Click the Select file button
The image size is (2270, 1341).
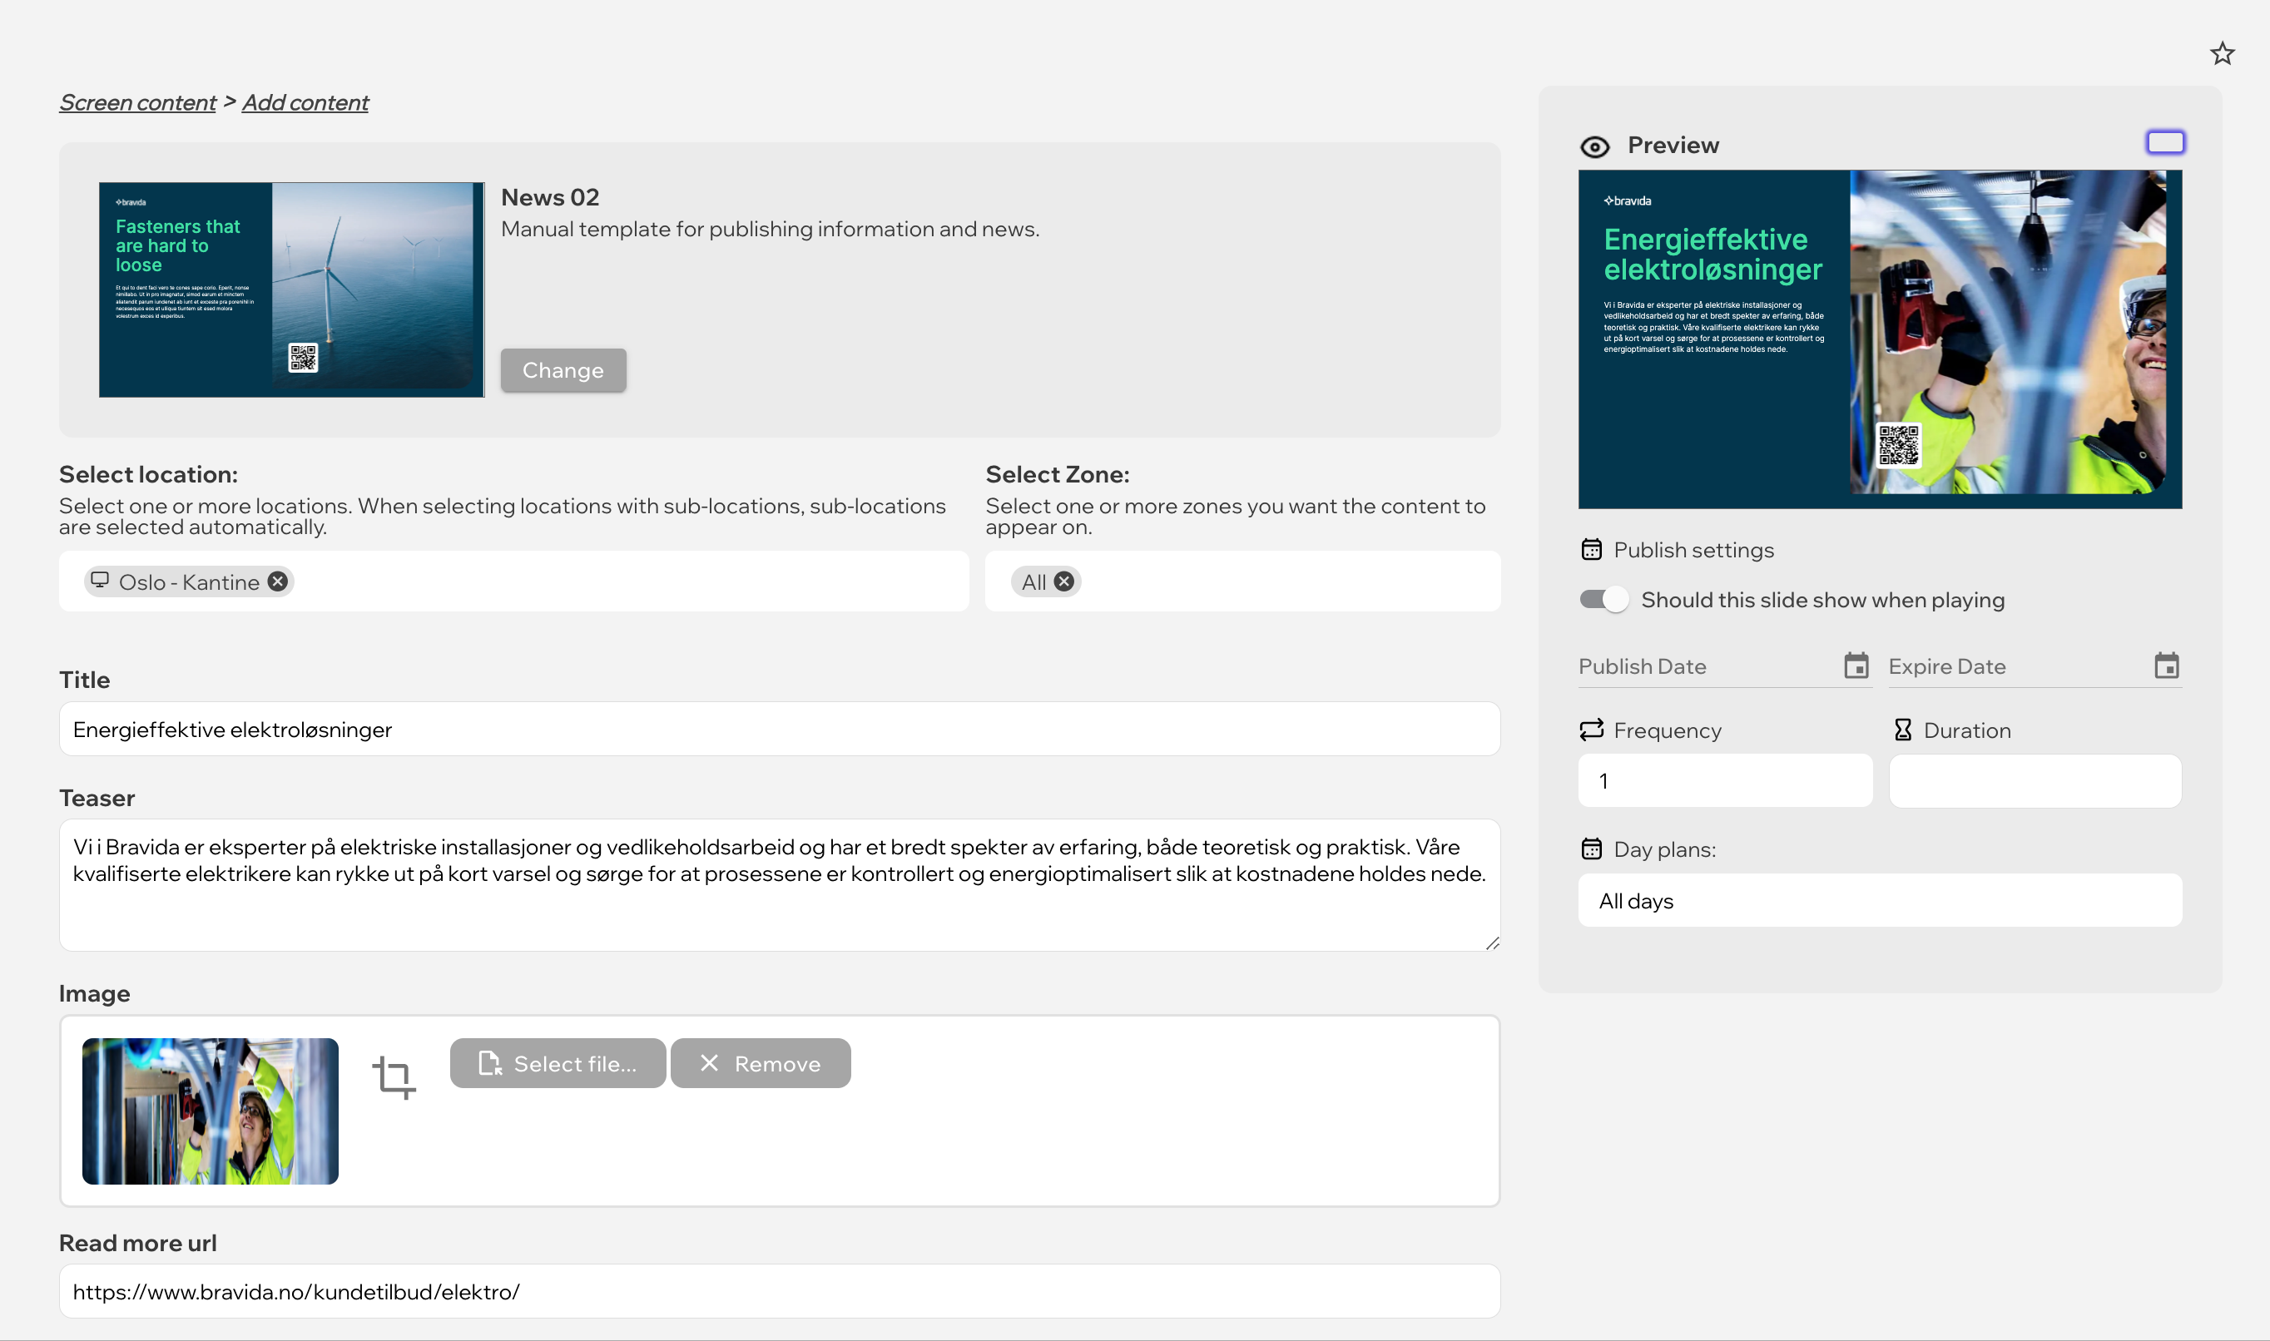tap(558, 1062)
